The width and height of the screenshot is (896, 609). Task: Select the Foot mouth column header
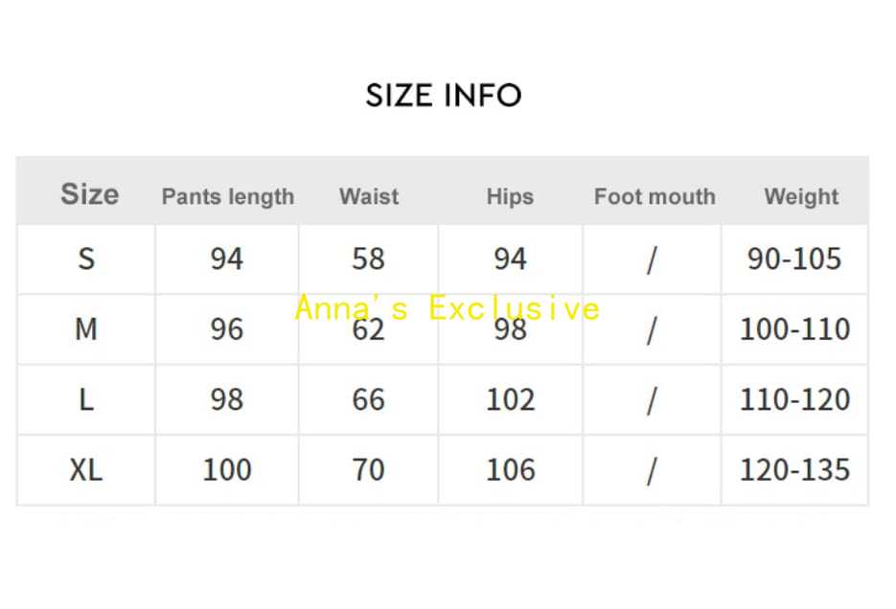pos(655,196)
